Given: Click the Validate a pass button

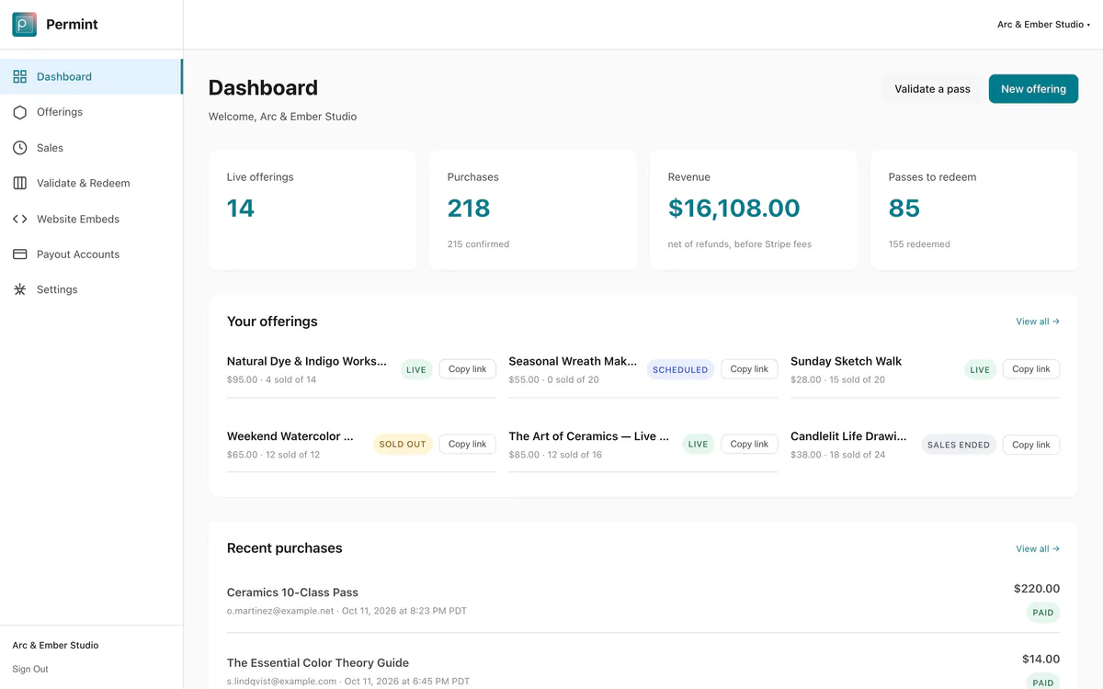Looking at the screenshot, I should coord(932,89).
